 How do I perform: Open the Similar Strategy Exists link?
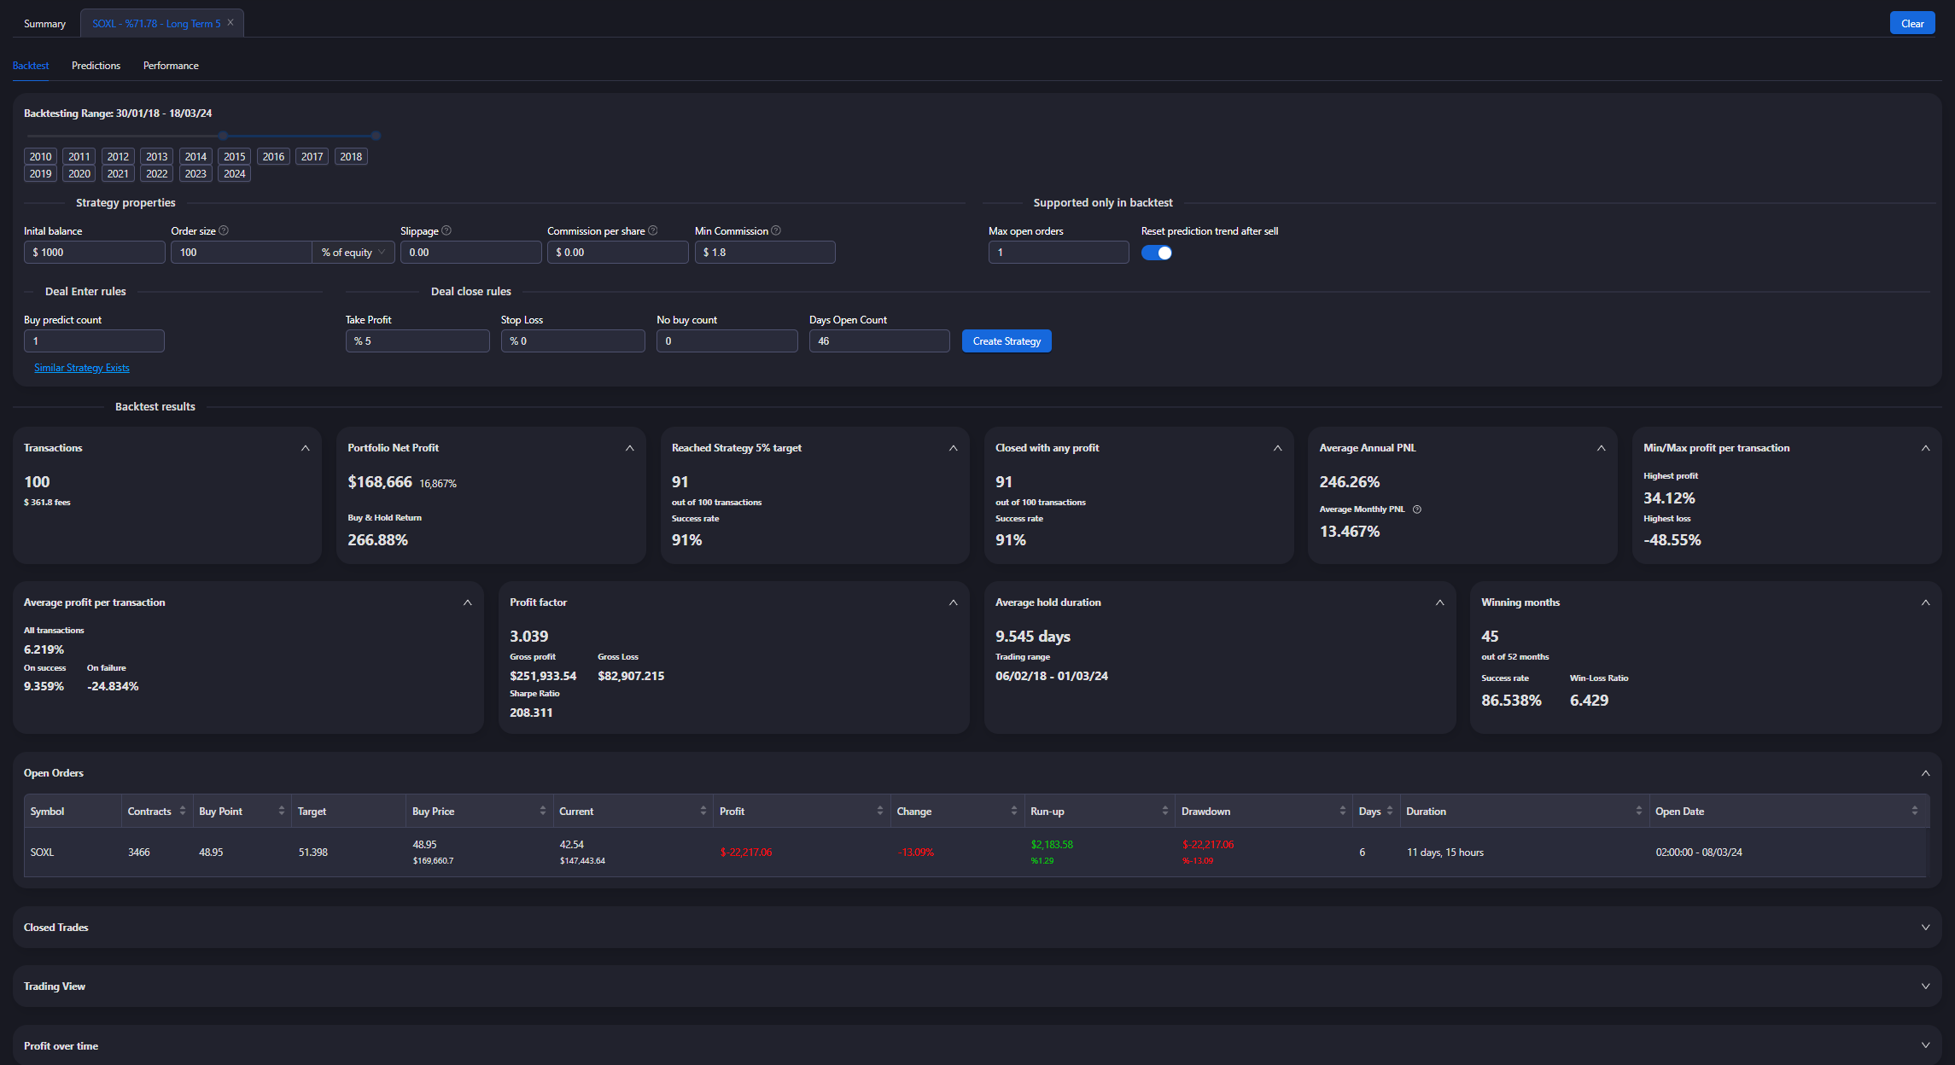pos(82,368)
